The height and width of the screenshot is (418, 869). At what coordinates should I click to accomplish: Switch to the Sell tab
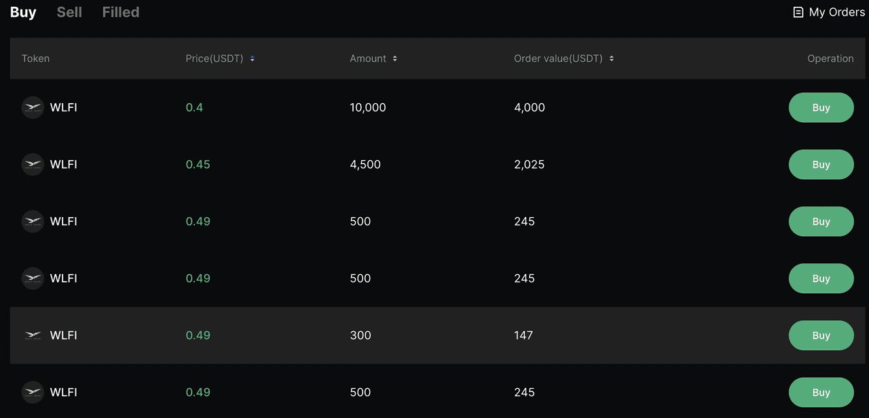69,12
